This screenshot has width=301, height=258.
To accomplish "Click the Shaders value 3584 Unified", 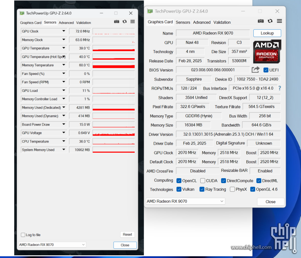I will tap(196, 97).
